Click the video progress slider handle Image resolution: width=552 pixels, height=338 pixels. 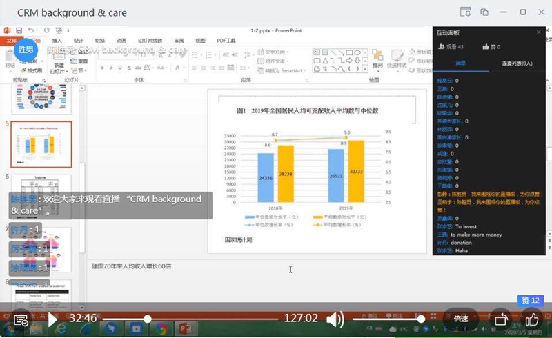[x=147, y=319]
